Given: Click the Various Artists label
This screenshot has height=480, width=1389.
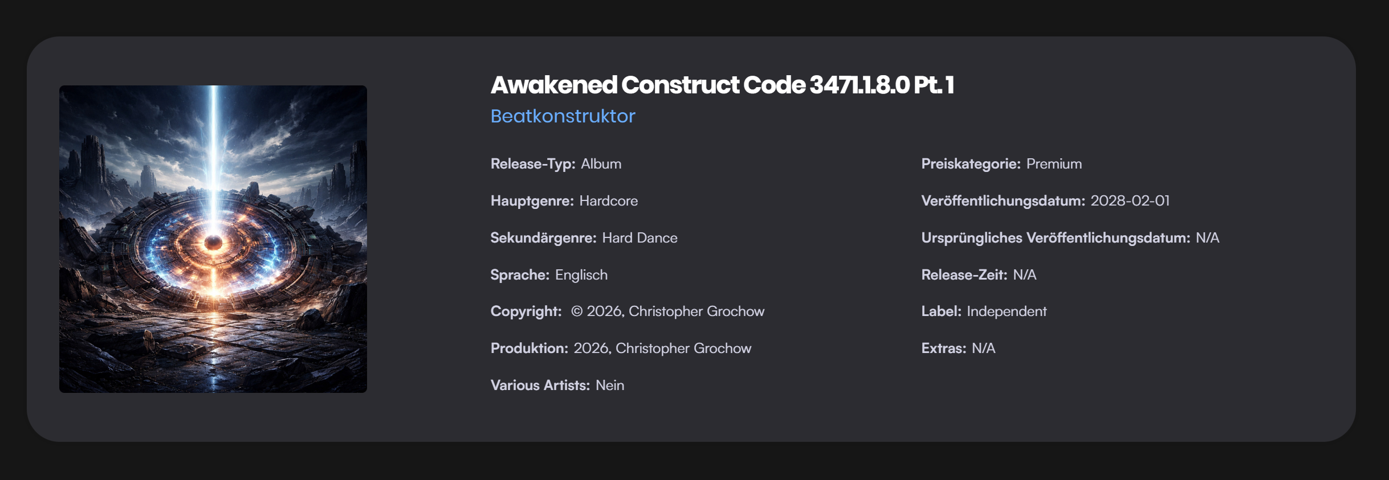Looking at the screenshot, I should coord(540,385).
